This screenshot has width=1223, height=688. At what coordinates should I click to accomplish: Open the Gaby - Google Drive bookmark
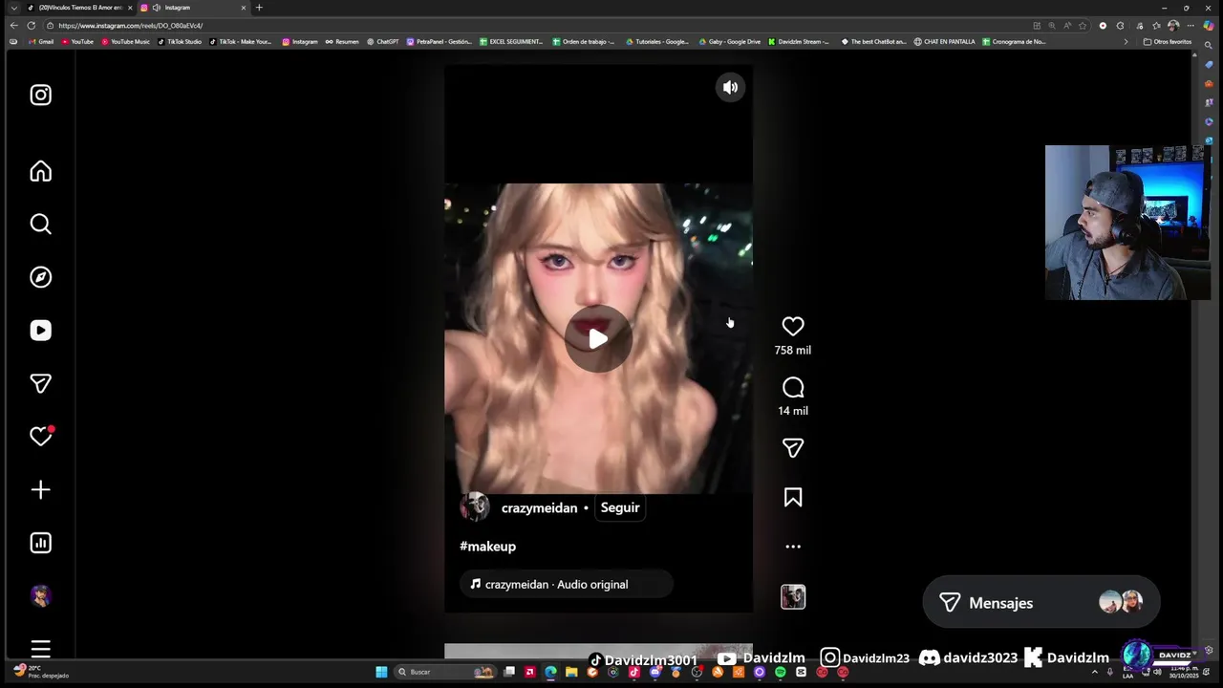point(730,42)
